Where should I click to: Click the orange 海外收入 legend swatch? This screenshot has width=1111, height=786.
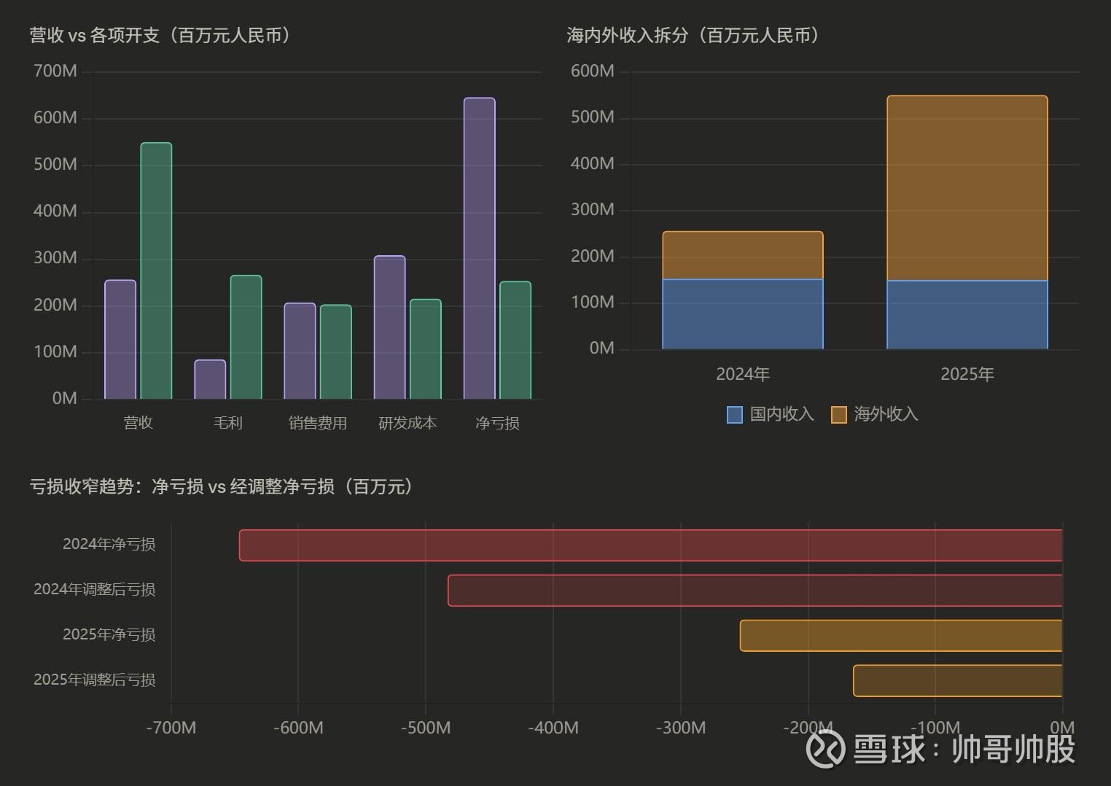click(839, 415)
